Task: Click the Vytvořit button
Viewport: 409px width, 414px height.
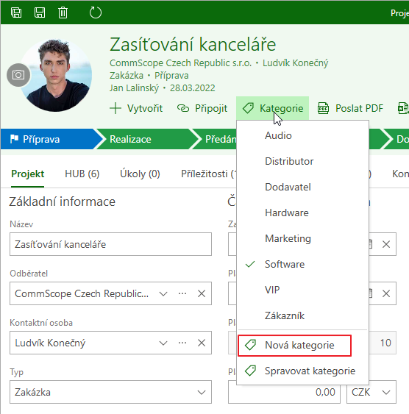Action: 136,108
